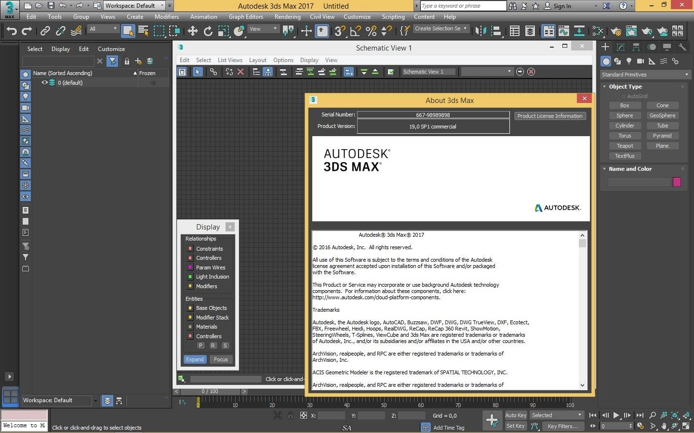Click the Play Animation button
The image size is (694, 433).
click(x=616, y=415)
